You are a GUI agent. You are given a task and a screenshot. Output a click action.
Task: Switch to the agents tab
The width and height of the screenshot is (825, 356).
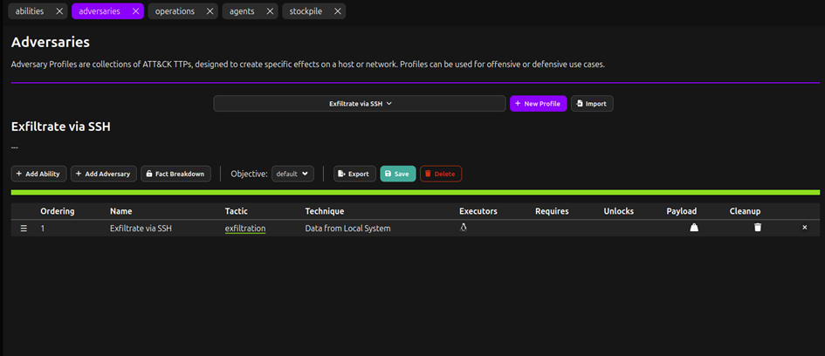[x=244, y=11]
